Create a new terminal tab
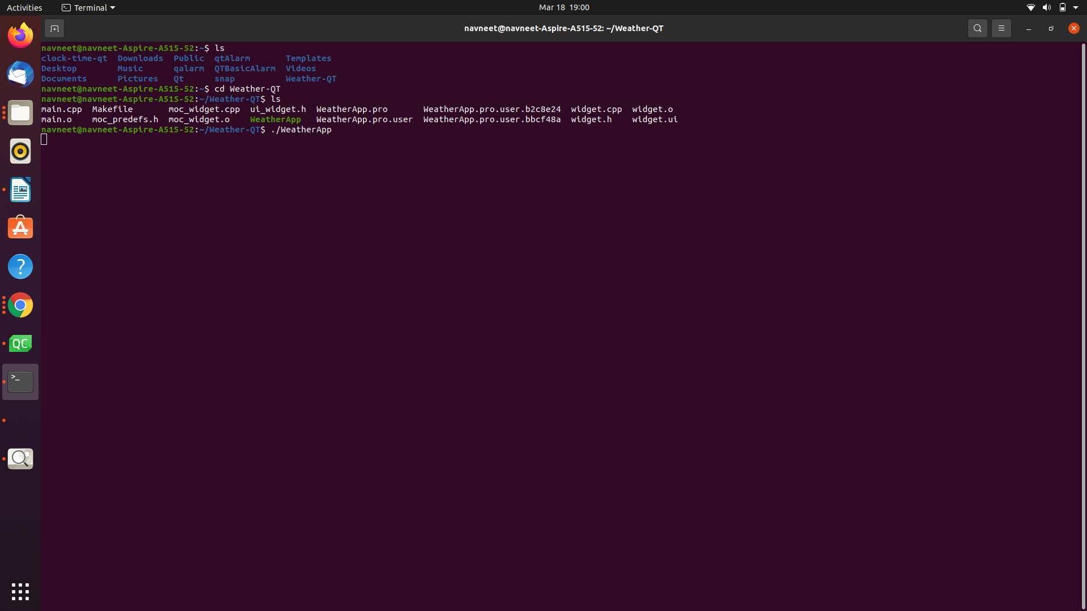The width and height of the screenshot is (1087, 611). [54, 28]
